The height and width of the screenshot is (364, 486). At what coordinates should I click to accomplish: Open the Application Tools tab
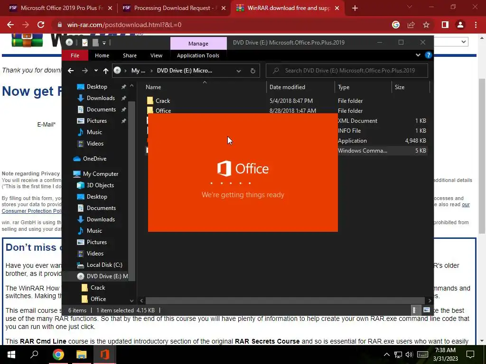point(198,55)
